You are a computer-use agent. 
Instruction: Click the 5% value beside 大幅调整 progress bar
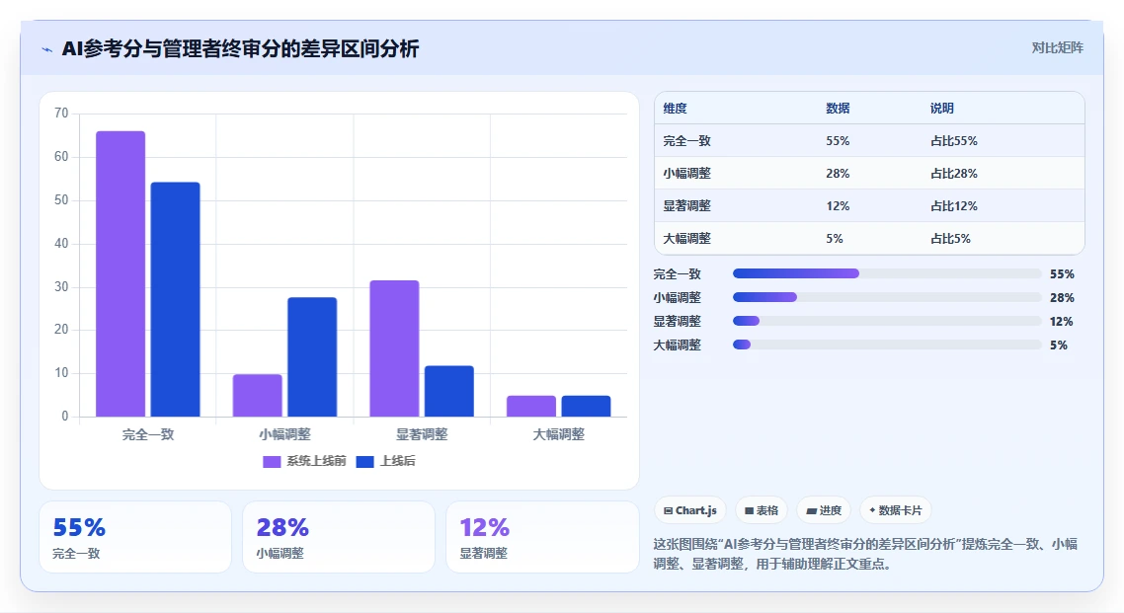(1059, 345)
